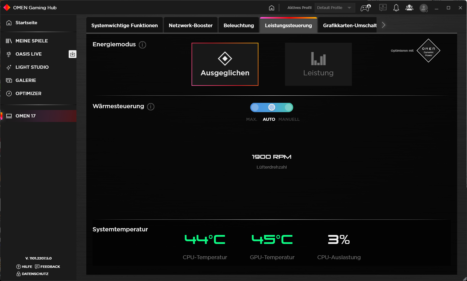Select the Ausgeglichen energy mode
Screen dimensions: 467x281
(225, 64)
